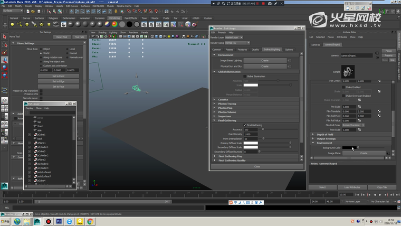Open the Pipeline Cache menu
Screen dimensions: 401x226
(x=125, y=6)
